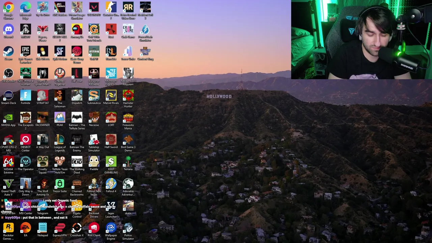Click the Batman - The Telltale Series icon

(77, 117)
